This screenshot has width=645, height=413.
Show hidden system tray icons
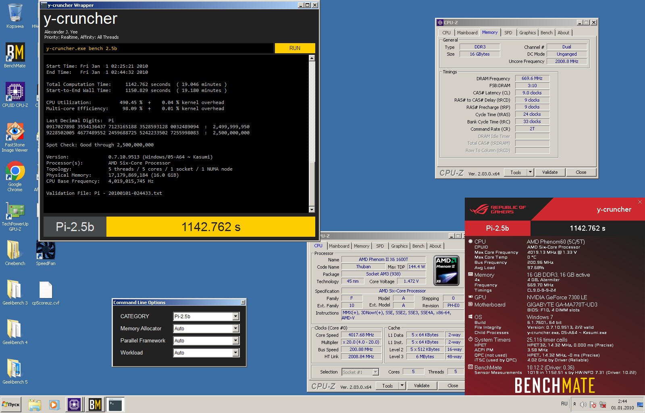pyautogui.click(x=574, y=404)
